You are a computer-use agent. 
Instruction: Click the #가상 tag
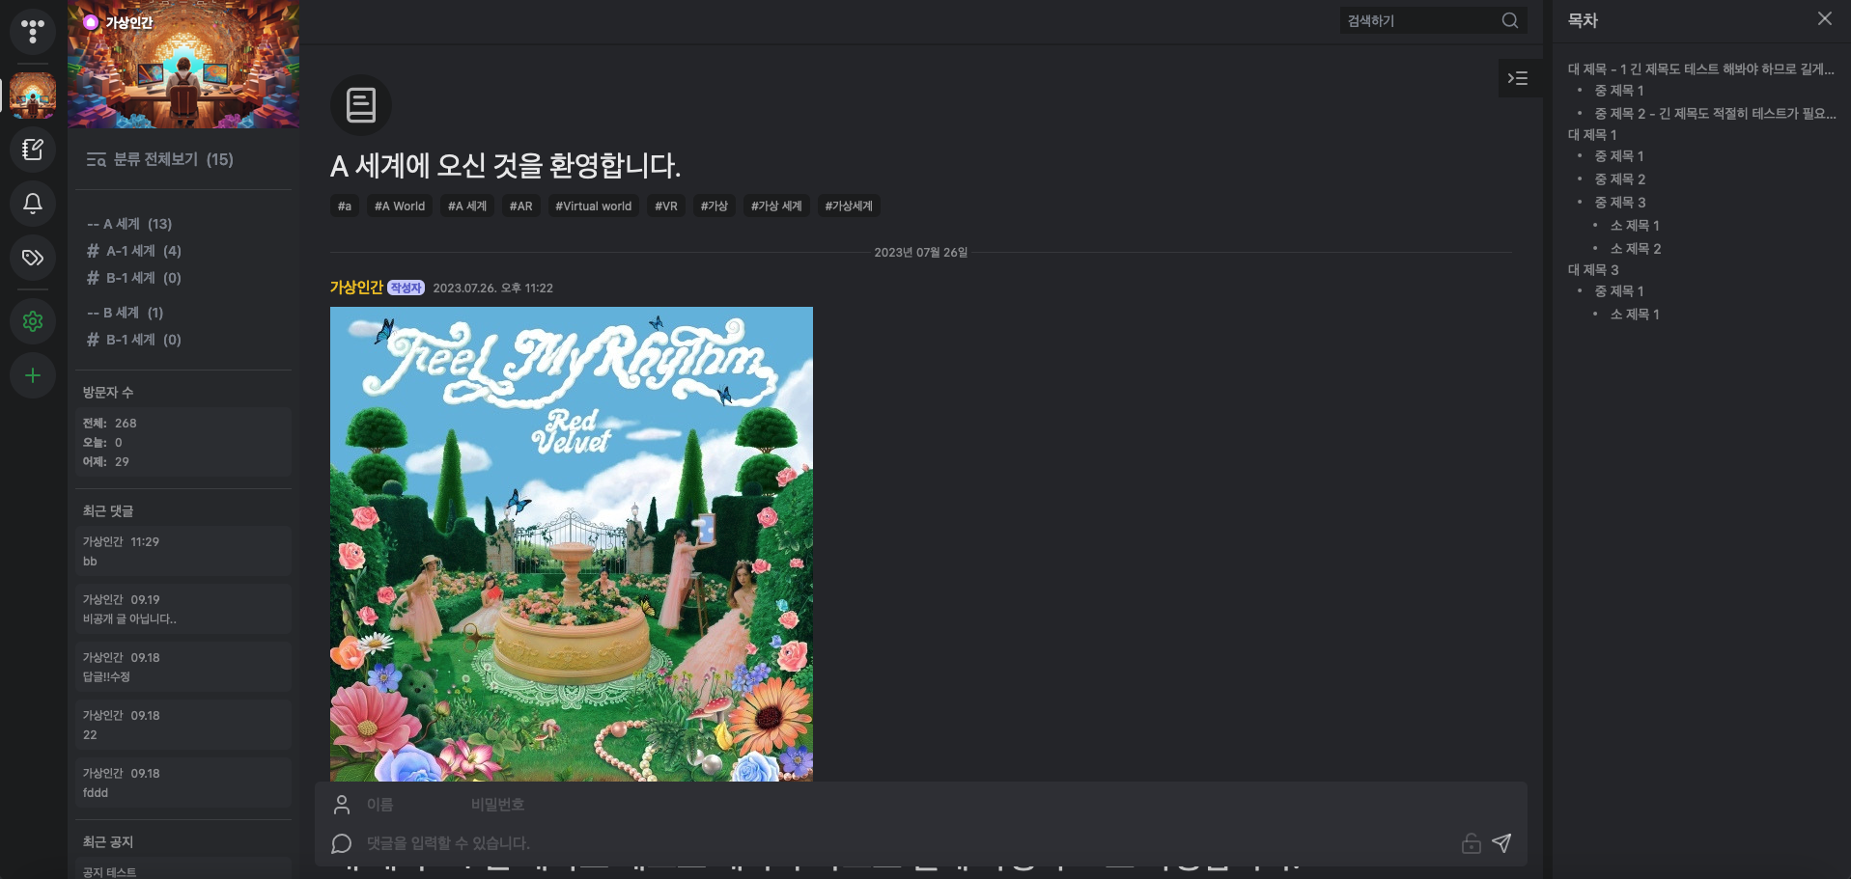(715, 206)
